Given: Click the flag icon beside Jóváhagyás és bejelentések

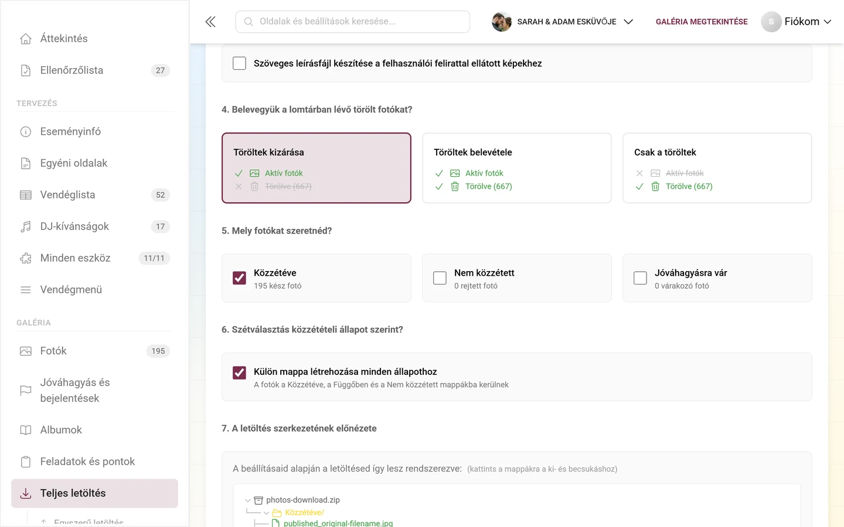Looking at the screenshot, I should point(26,391).
